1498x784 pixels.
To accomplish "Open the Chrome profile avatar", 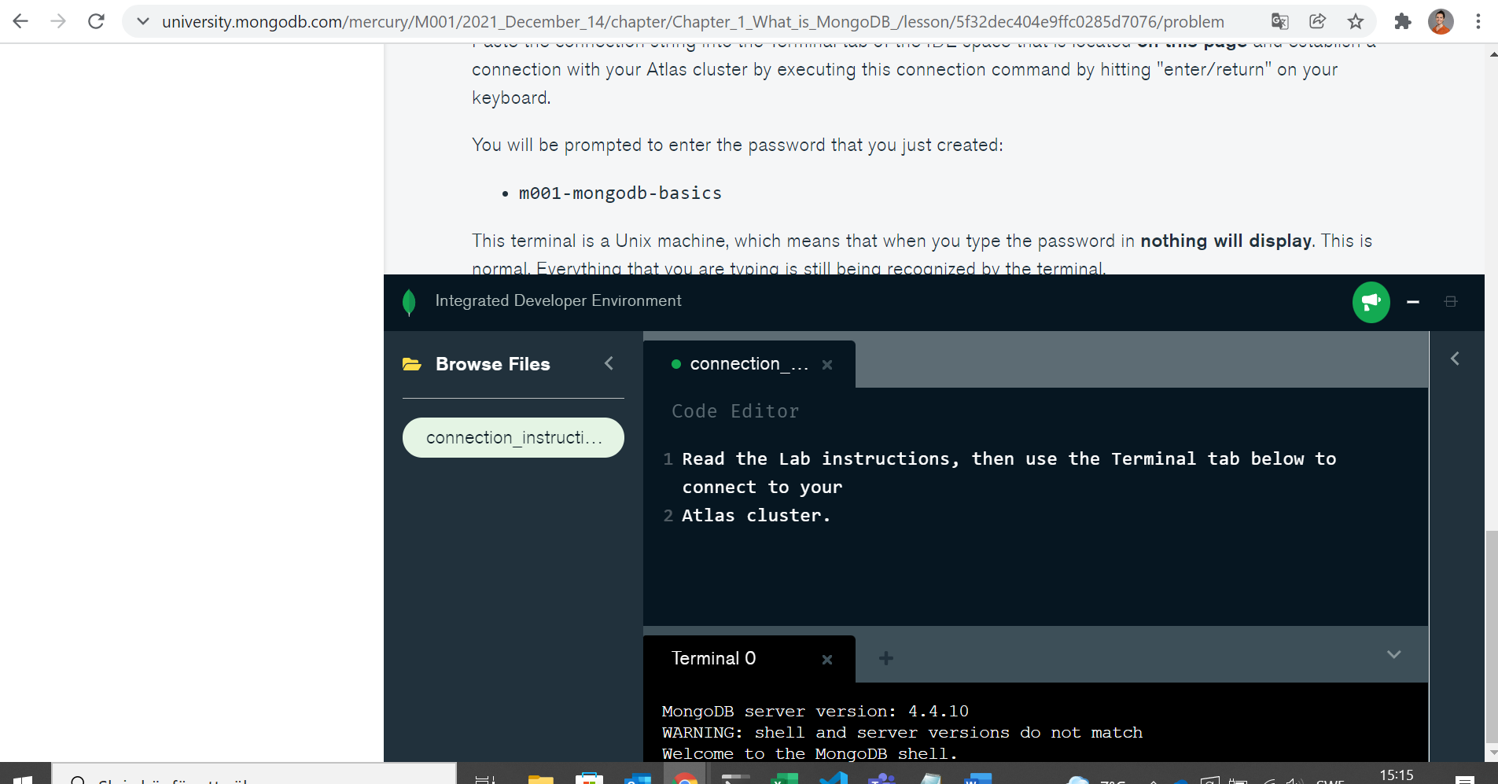I will click(1440, 21).
